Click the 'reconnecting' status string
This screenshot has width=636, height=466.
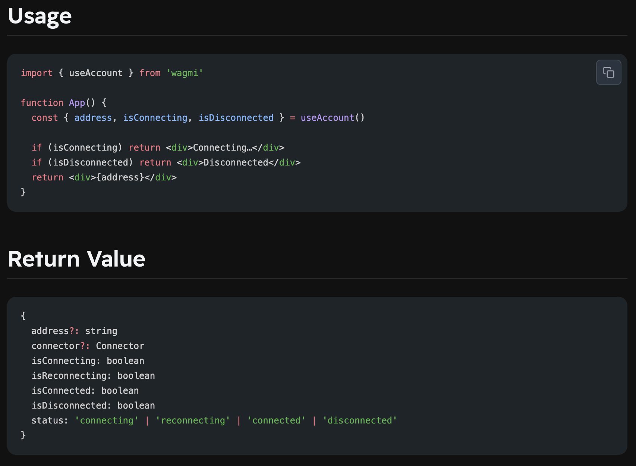[193, 421]
